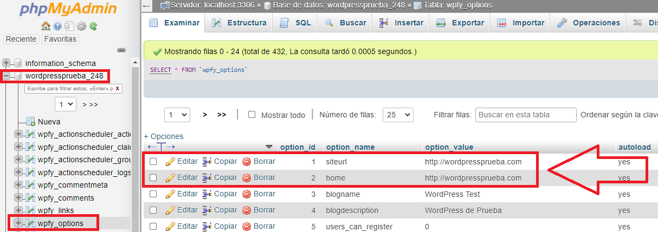Viewport: 658px width, 232px height.
Task: Click the table icon next to wpfy_links
Action: [x=31, y=210]
